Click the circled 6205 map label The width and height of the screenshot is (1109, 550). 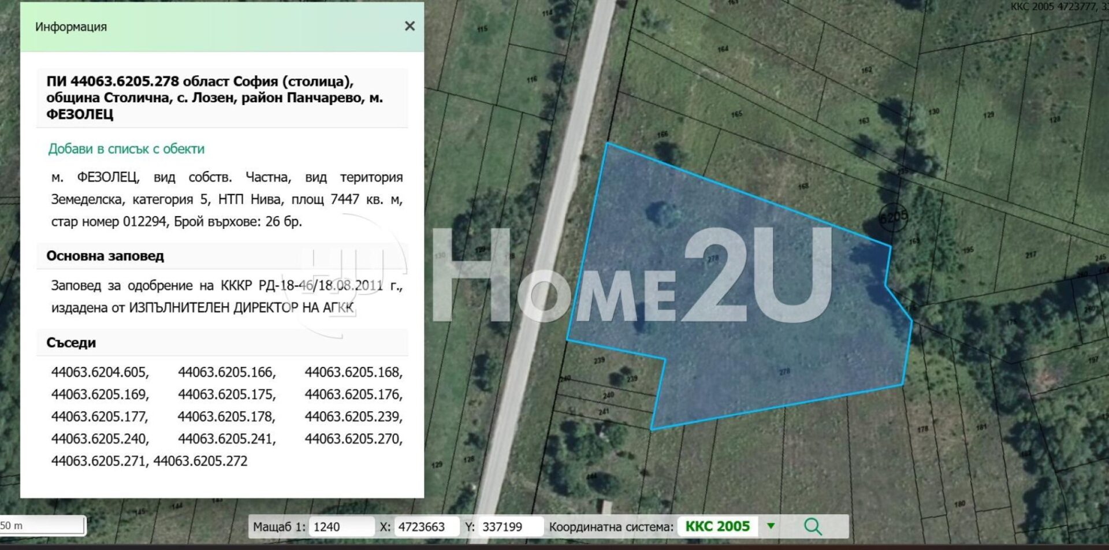point(894,218)
